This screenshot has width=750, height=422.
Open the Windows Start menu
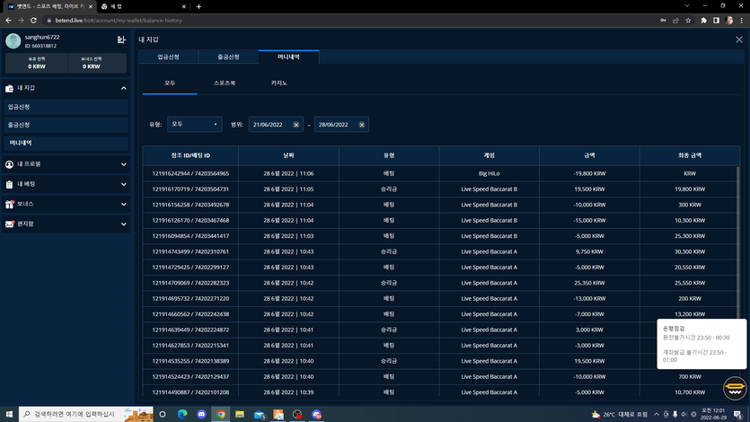click(9, 414)
